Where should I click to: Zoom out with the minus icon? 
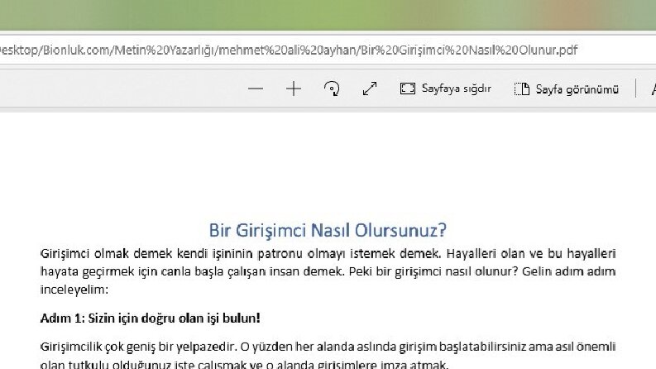click(x=256, y=89)
